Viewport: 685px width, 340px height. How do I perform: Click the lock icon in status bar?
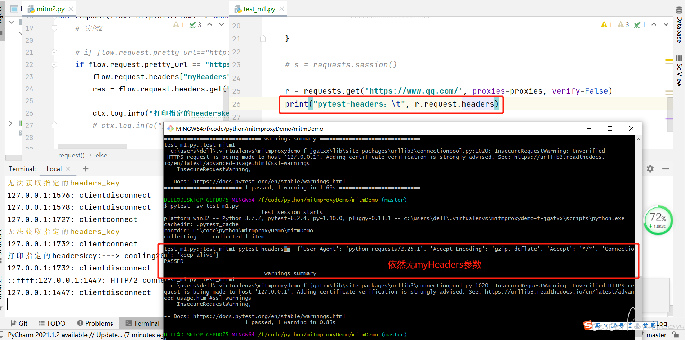[675, 335]
